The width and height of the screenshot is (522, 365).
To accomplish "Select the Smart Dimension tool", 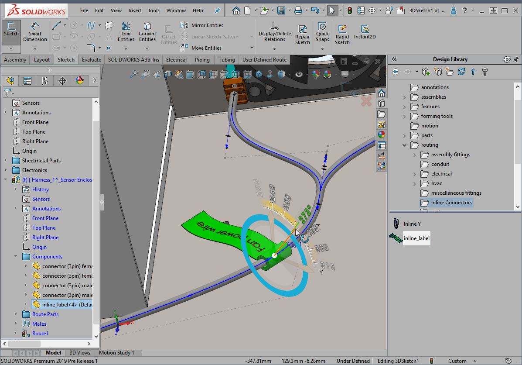I will click(35, 32).
